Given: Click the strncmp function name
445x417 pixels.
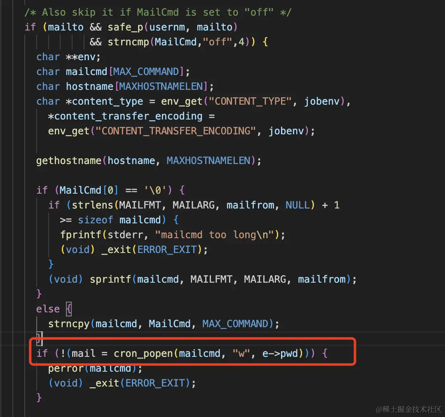Looking at the screenshot, I should coord(128,42).
